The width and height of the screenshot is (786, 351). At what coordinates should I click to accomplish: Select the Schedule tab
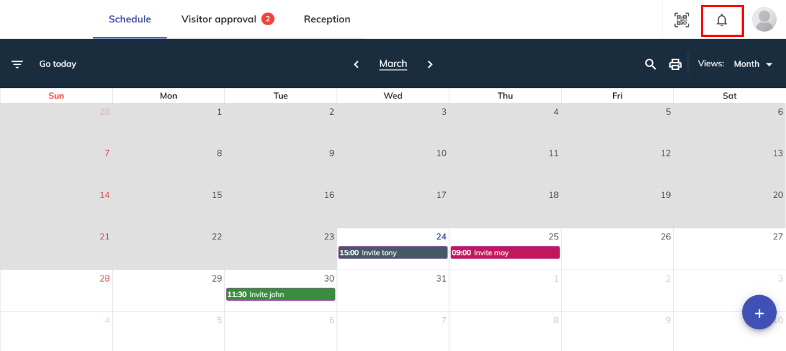pyautogui.click(x=130, y=19)
